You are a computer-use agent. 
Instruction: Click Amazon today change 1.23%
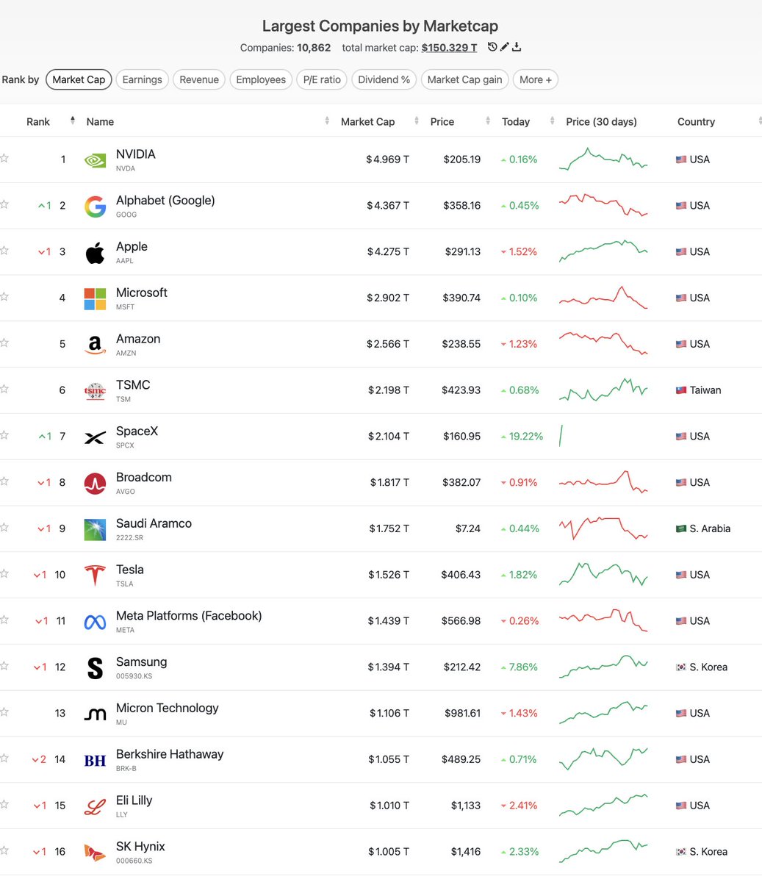point(519,344)
